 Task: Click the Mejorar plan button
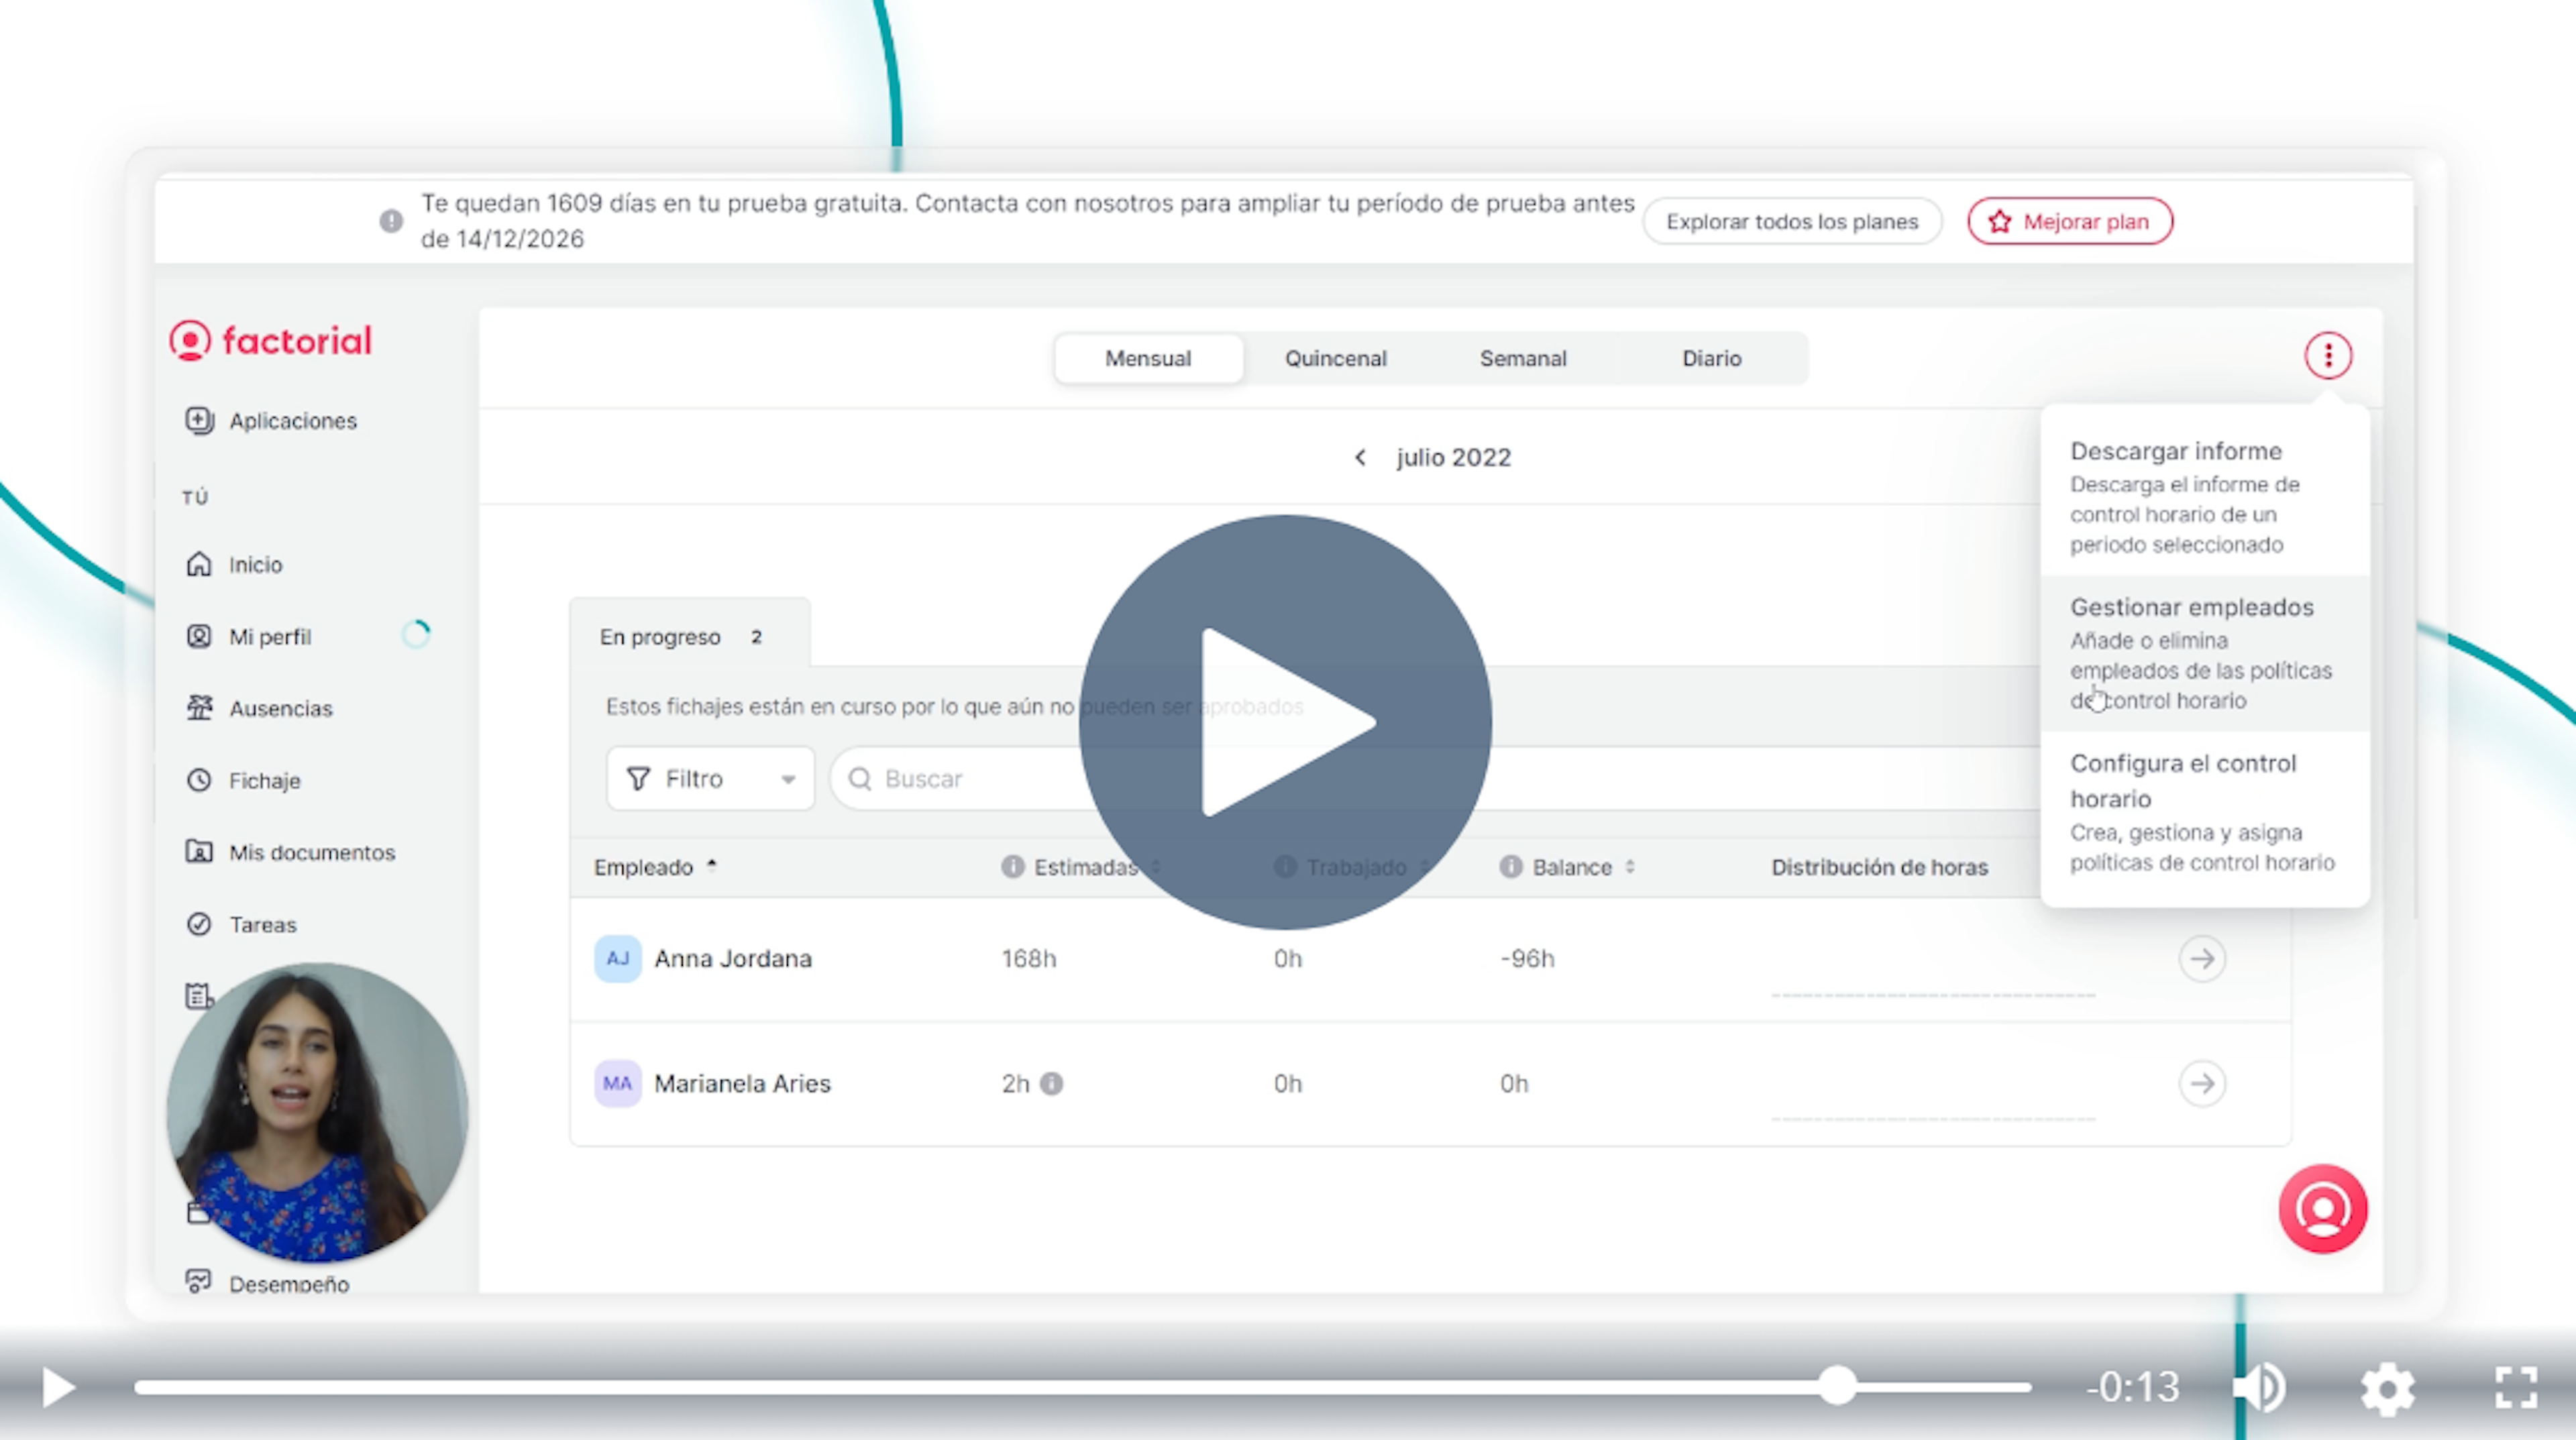point(2069,221)
